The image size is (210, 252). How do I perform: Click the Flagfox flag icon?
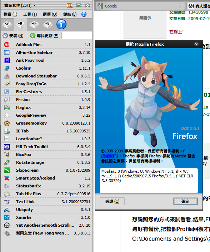7,107
